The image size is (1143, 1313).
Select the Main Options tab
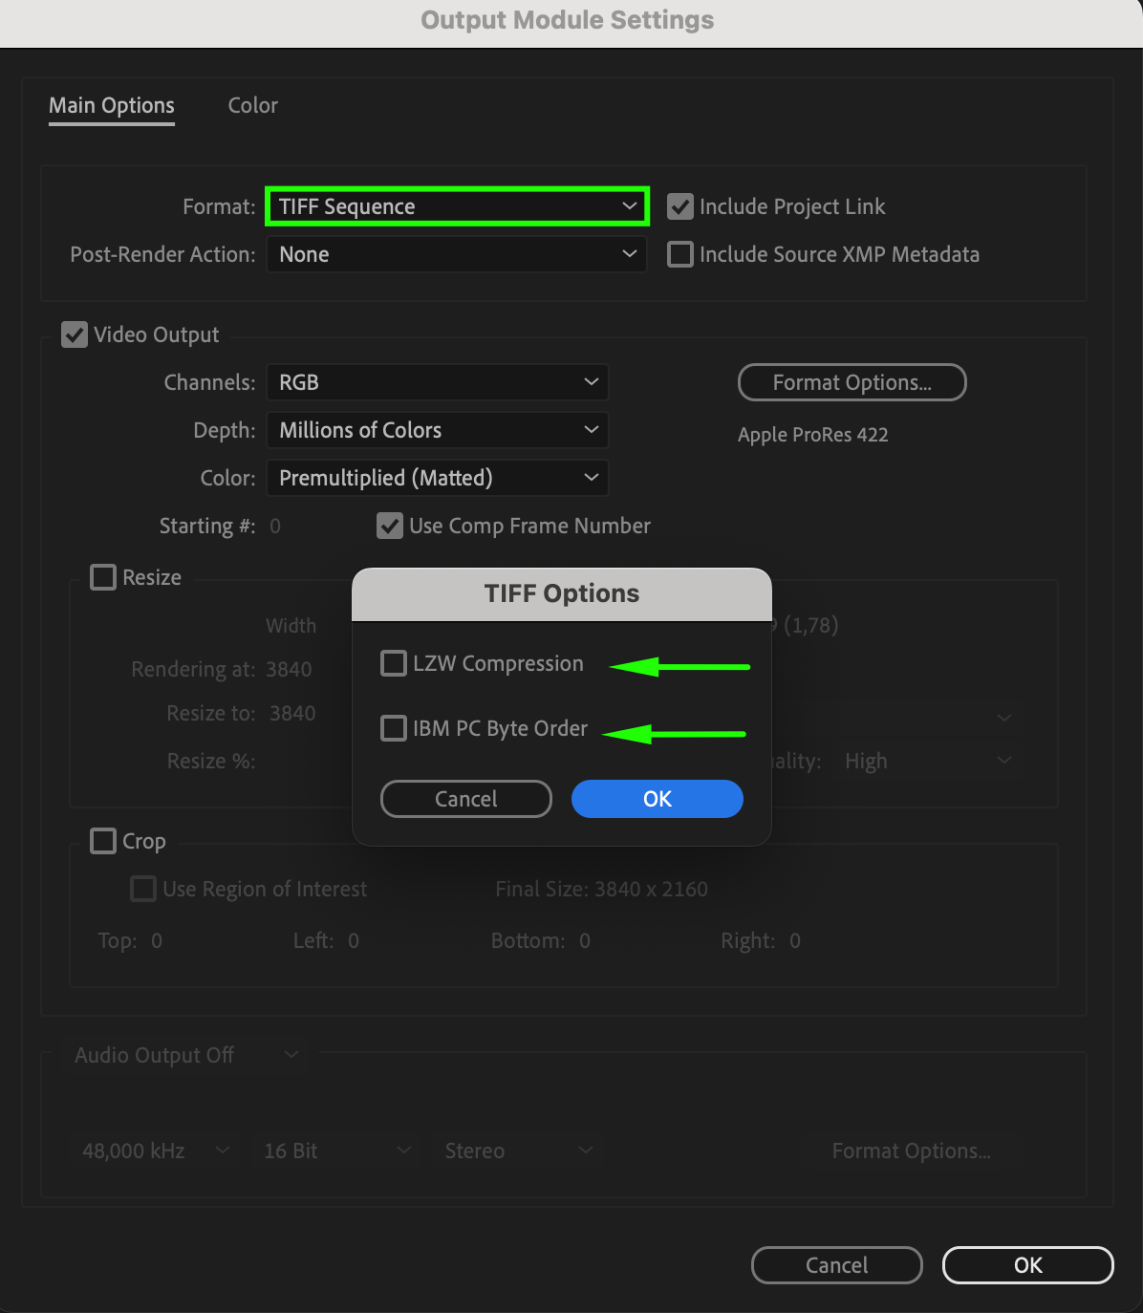112,105
